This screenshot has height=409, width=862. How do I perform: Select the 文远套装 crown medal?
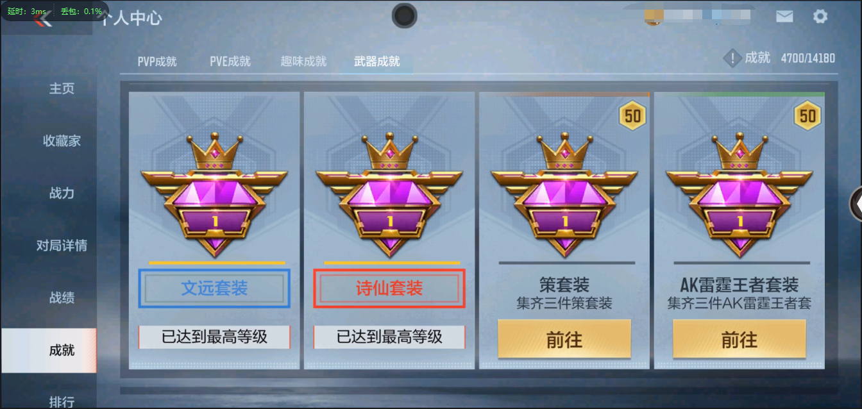[x=214, y=194]
